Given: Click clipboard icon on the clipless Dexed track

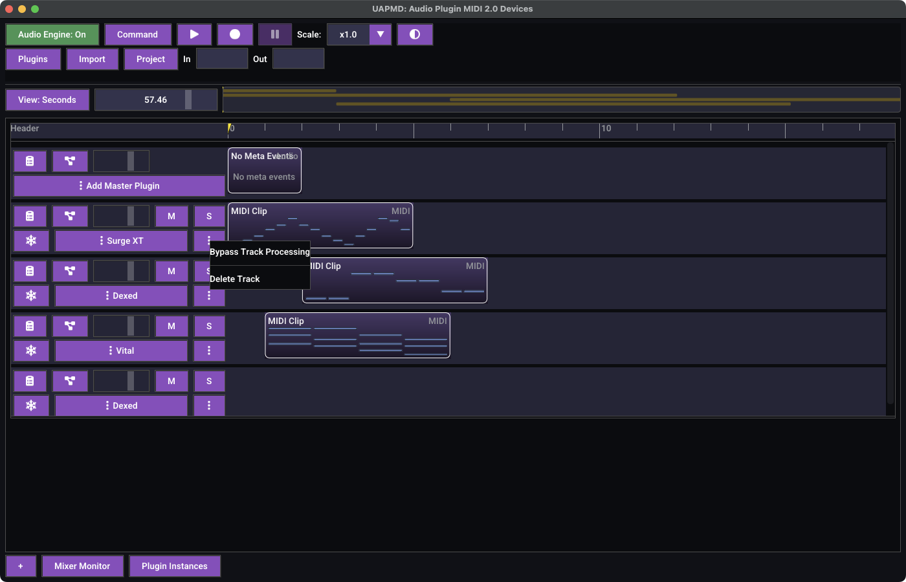Looking at the screenshot, I should [30, 381].
